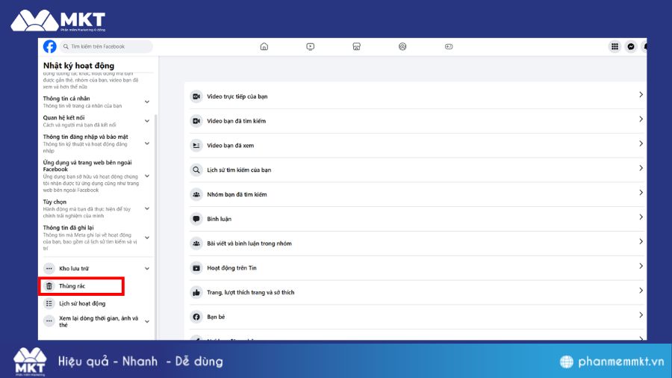Viewport: 672px width, 378px height.
Task: Select Tùy chọn heading in sidebar
Action: (55, 202)
